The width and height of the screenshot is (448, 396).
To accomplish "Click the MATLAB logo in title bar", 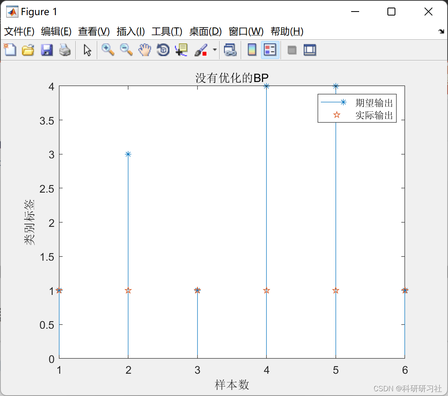I will (12, 12).
